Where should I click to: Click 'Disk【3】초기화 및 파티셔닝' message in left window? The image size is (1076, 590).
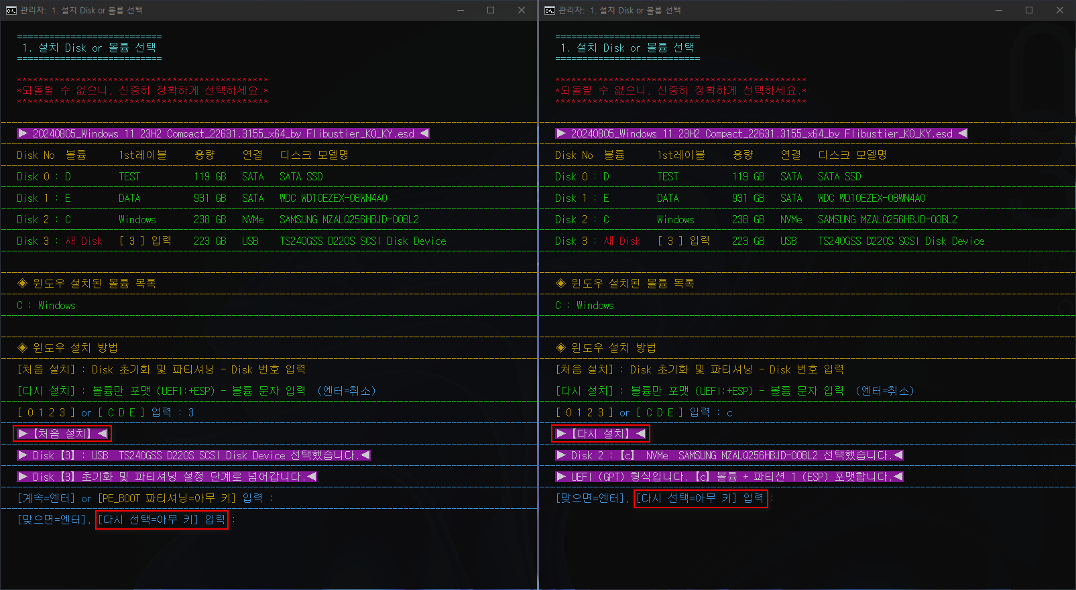pyautogui.click(x=167, y=477)
